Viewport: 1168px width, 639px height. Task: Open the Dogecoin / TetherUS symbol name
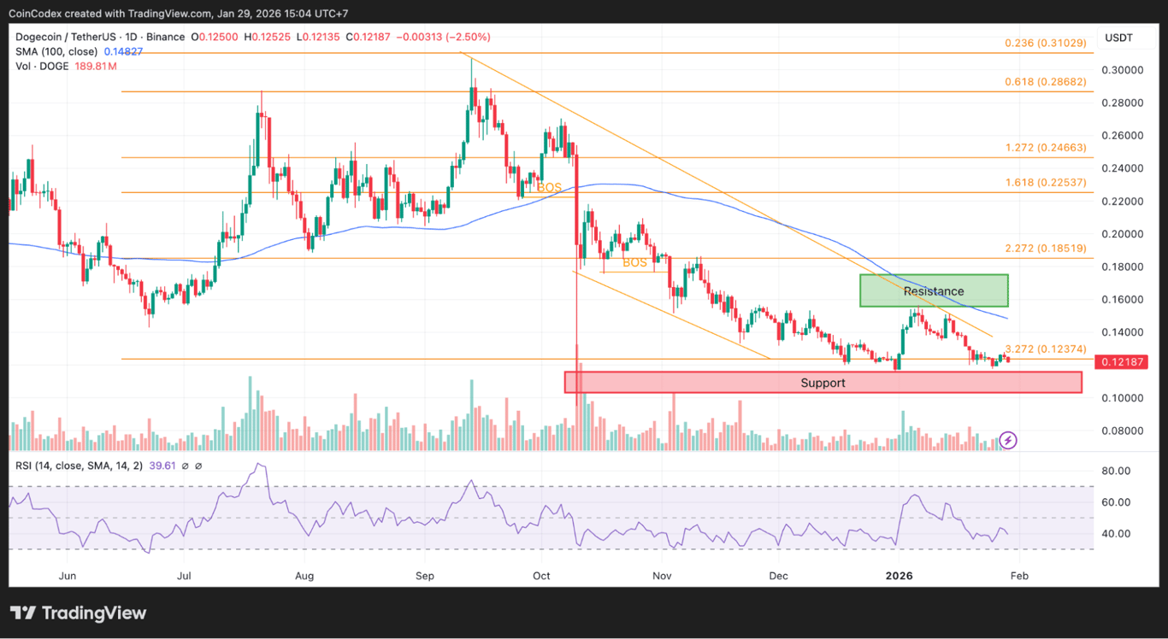tap(67, 37)
